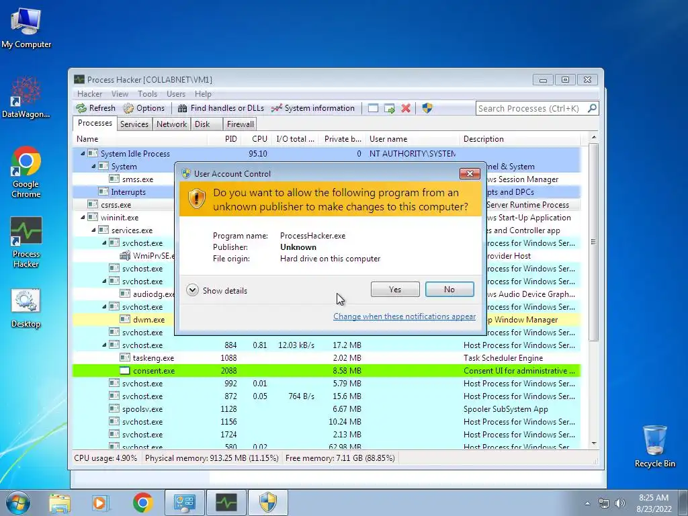Click Find handles or DLLs
Screen dimensions: 688x516
[x=220, y=108]
